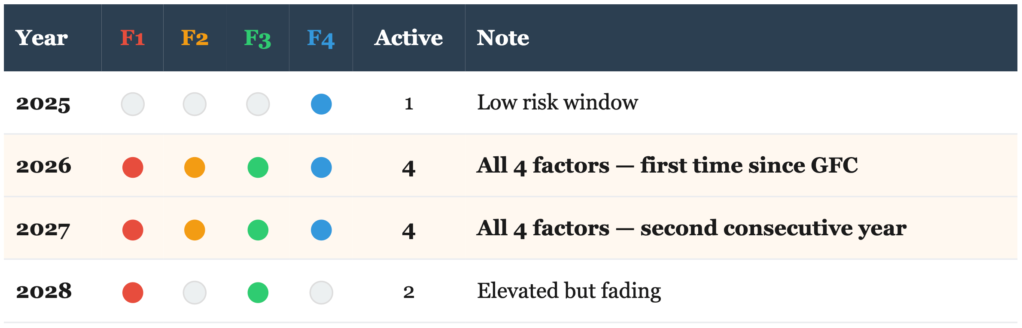Select the active count 4 for 2027
The width and height of the screenshot is (1022, 328).
409,231
